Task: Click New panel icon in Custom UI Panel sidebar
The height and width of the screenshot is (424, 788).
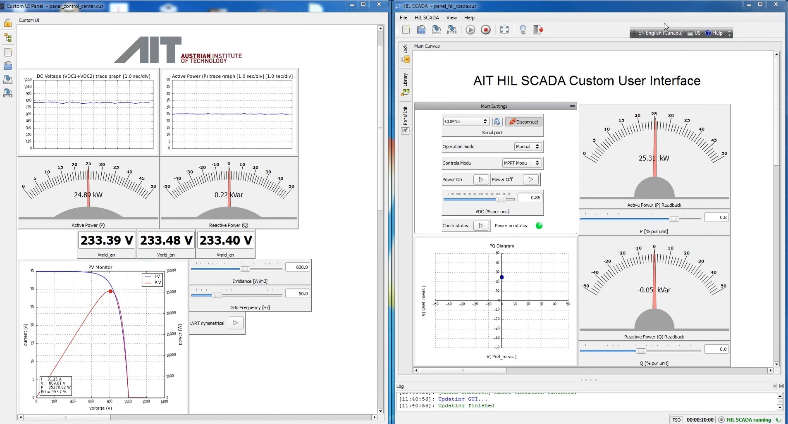Action: 8,52
